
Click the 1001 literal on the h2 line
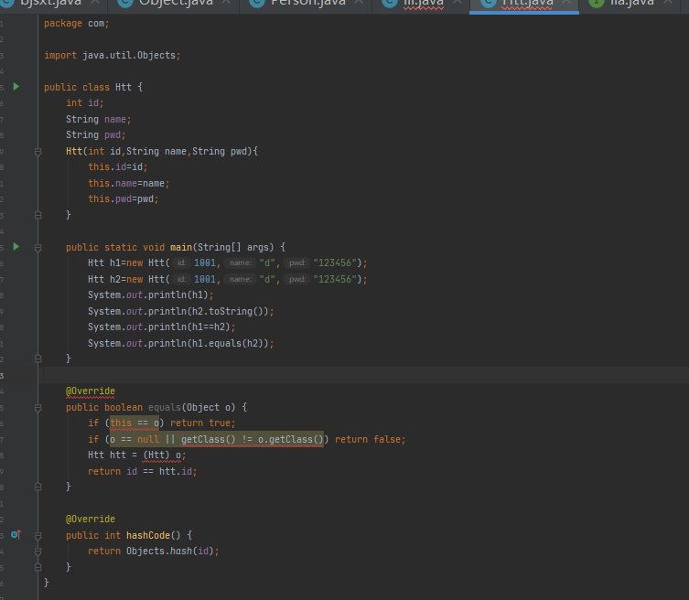(x=205, y=279)
